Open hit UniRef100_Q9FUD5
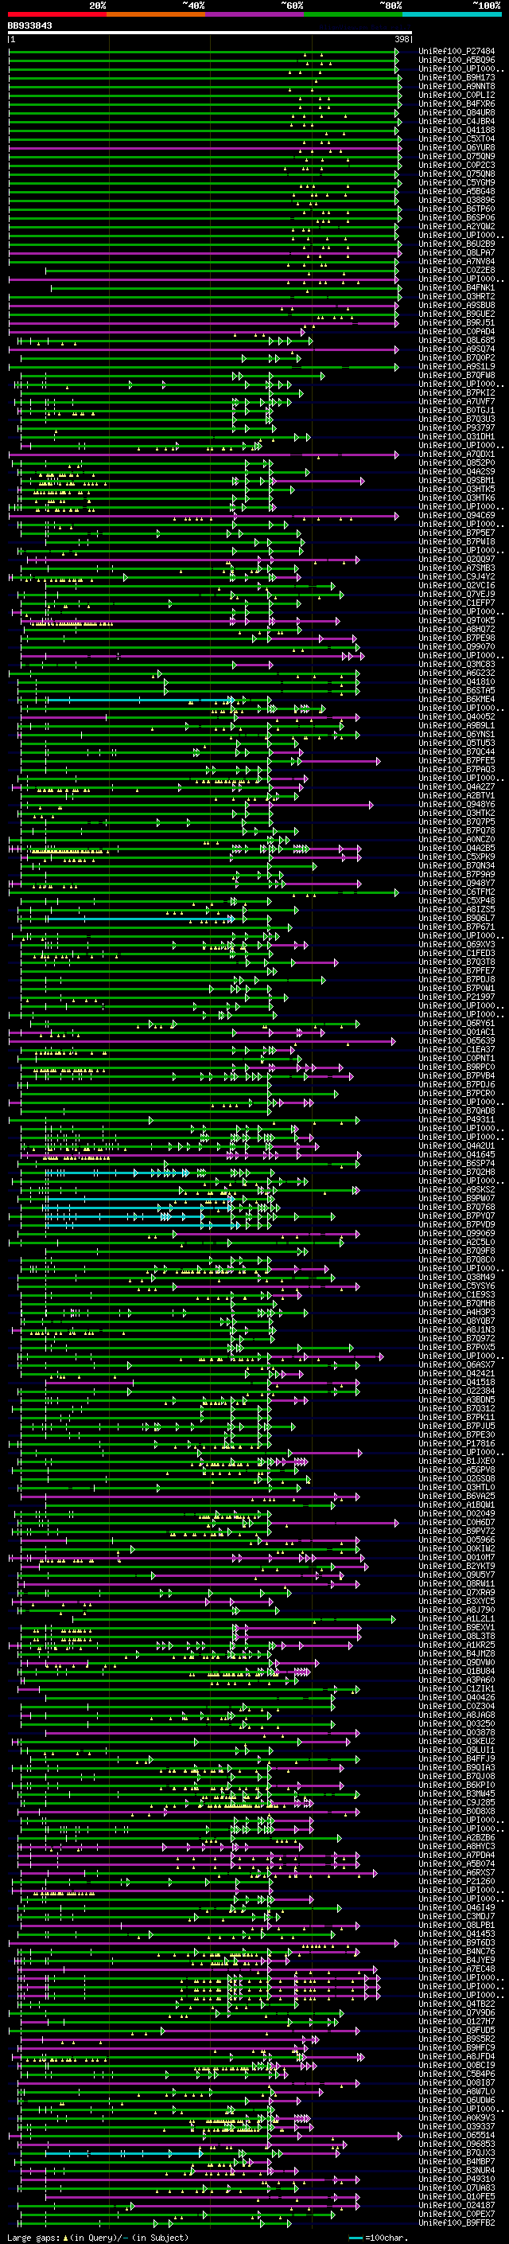 [x=456, y=2030]
